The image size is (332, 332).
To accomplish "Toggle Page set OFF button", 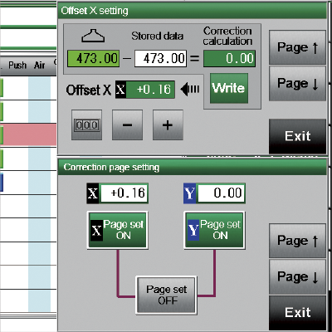I will (166, 295).
